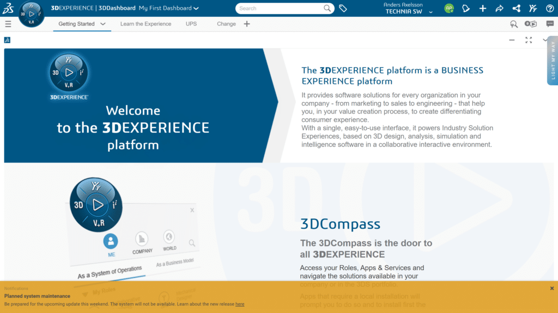Image resolution: width=558 pixels, height=313 pixels.
Task: Toggle the media play mode icon
Action: point(531,24)
